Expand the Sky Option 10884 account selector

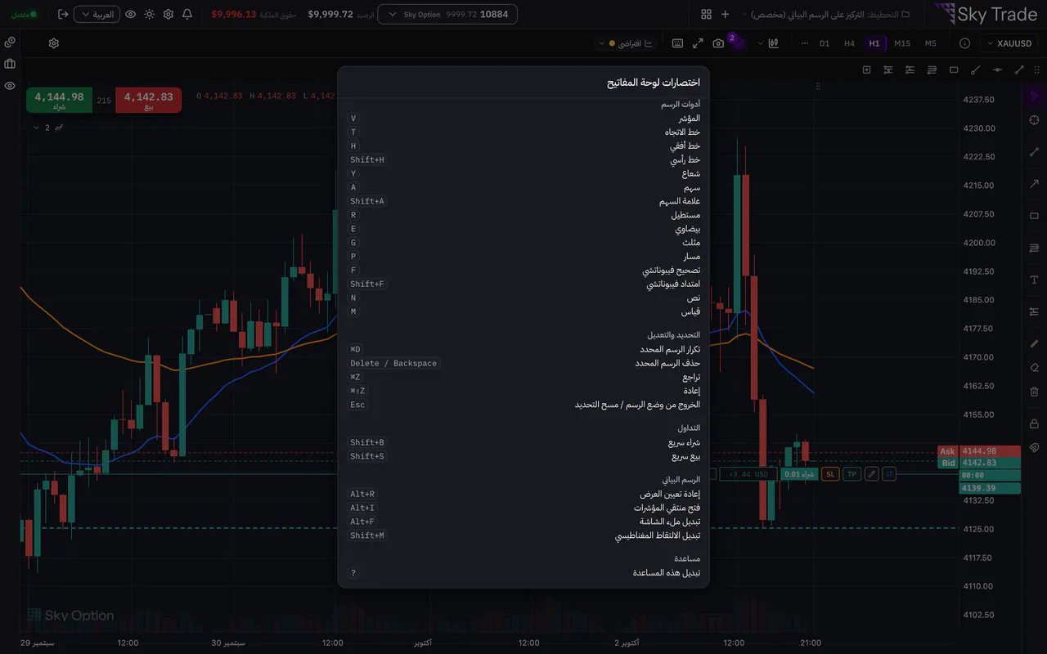(449, 15)
